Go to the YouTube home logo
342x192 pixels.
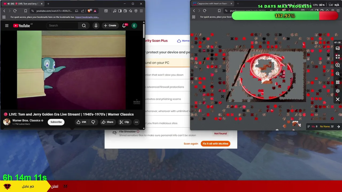(21, 26)
